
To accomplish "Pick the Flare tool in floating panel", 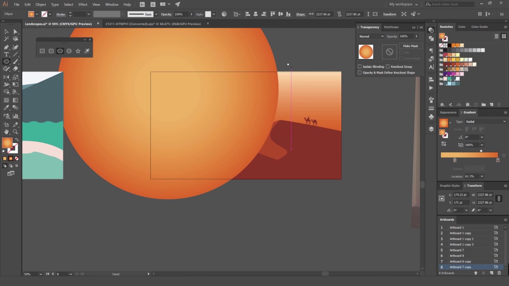I will coord(87,51).
